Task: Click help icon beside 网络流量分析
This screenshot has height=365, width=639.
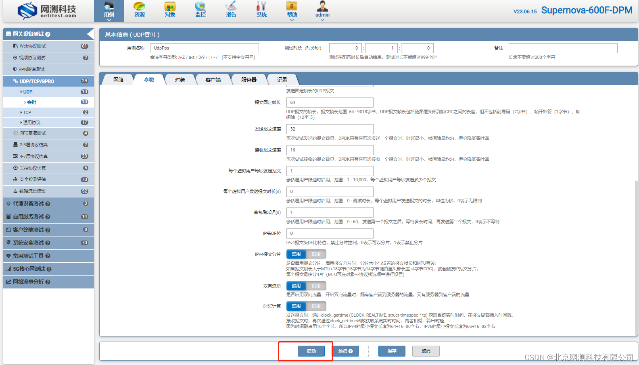Action: tap(48, 282)
